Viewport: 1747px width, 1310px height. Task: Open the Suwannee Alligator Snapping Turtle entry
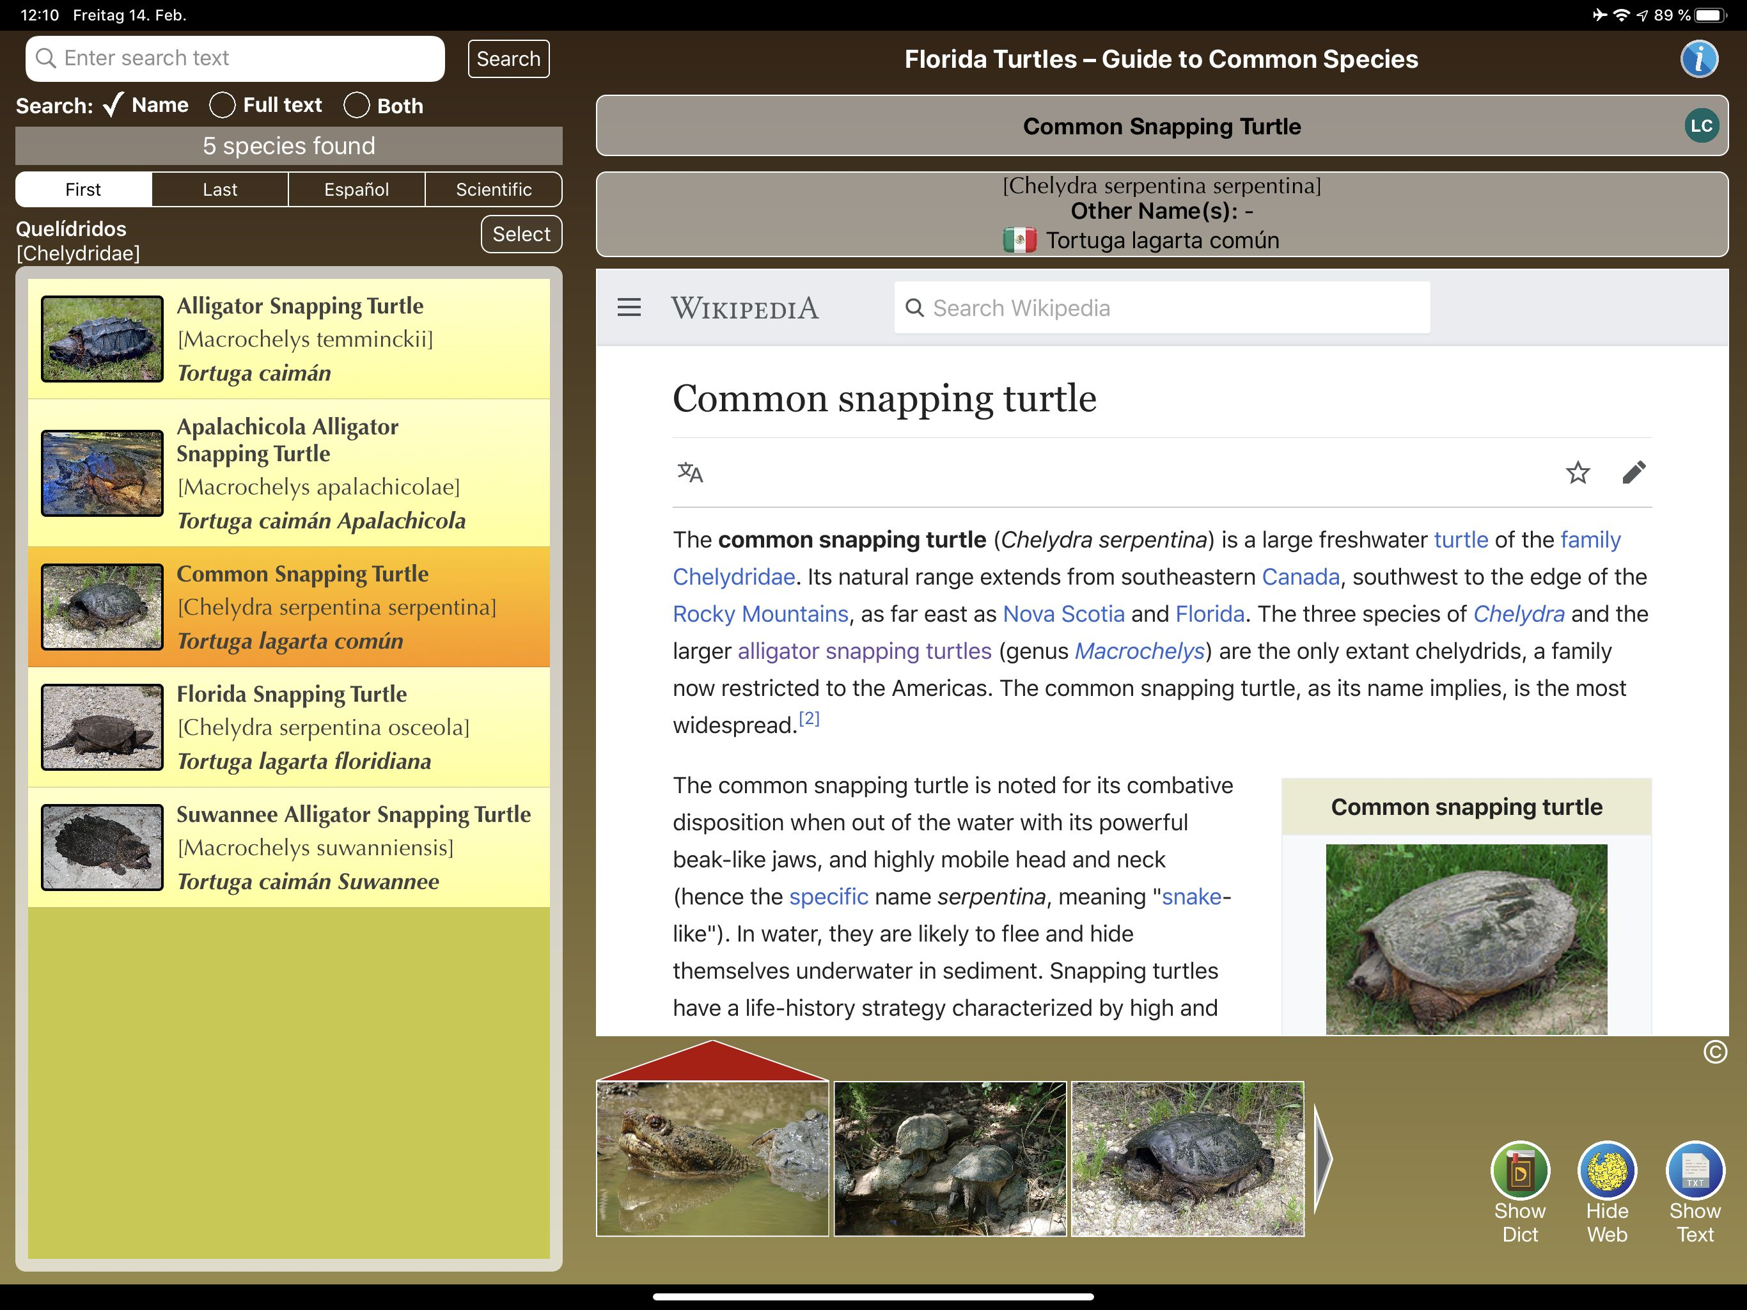click(x=289, y=847)
